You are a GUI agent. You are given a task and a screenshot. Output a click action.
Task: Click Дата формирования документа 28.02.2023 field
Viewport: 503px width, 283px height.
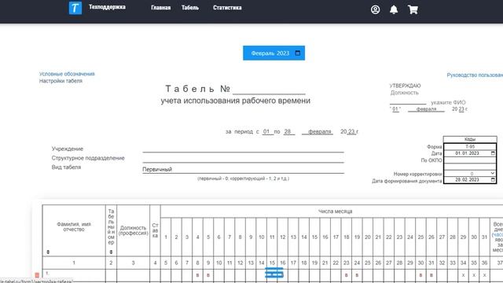tap(470, 180)
